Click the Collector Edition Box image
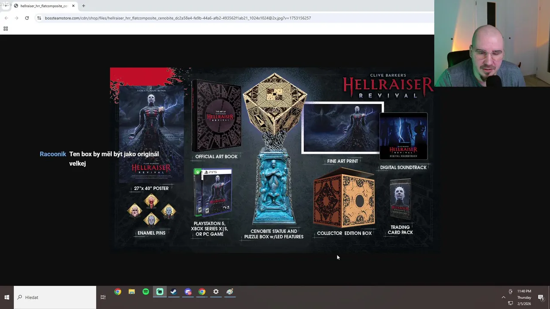The height and width of the screenshot is (309, 550). tap(344, 197)
